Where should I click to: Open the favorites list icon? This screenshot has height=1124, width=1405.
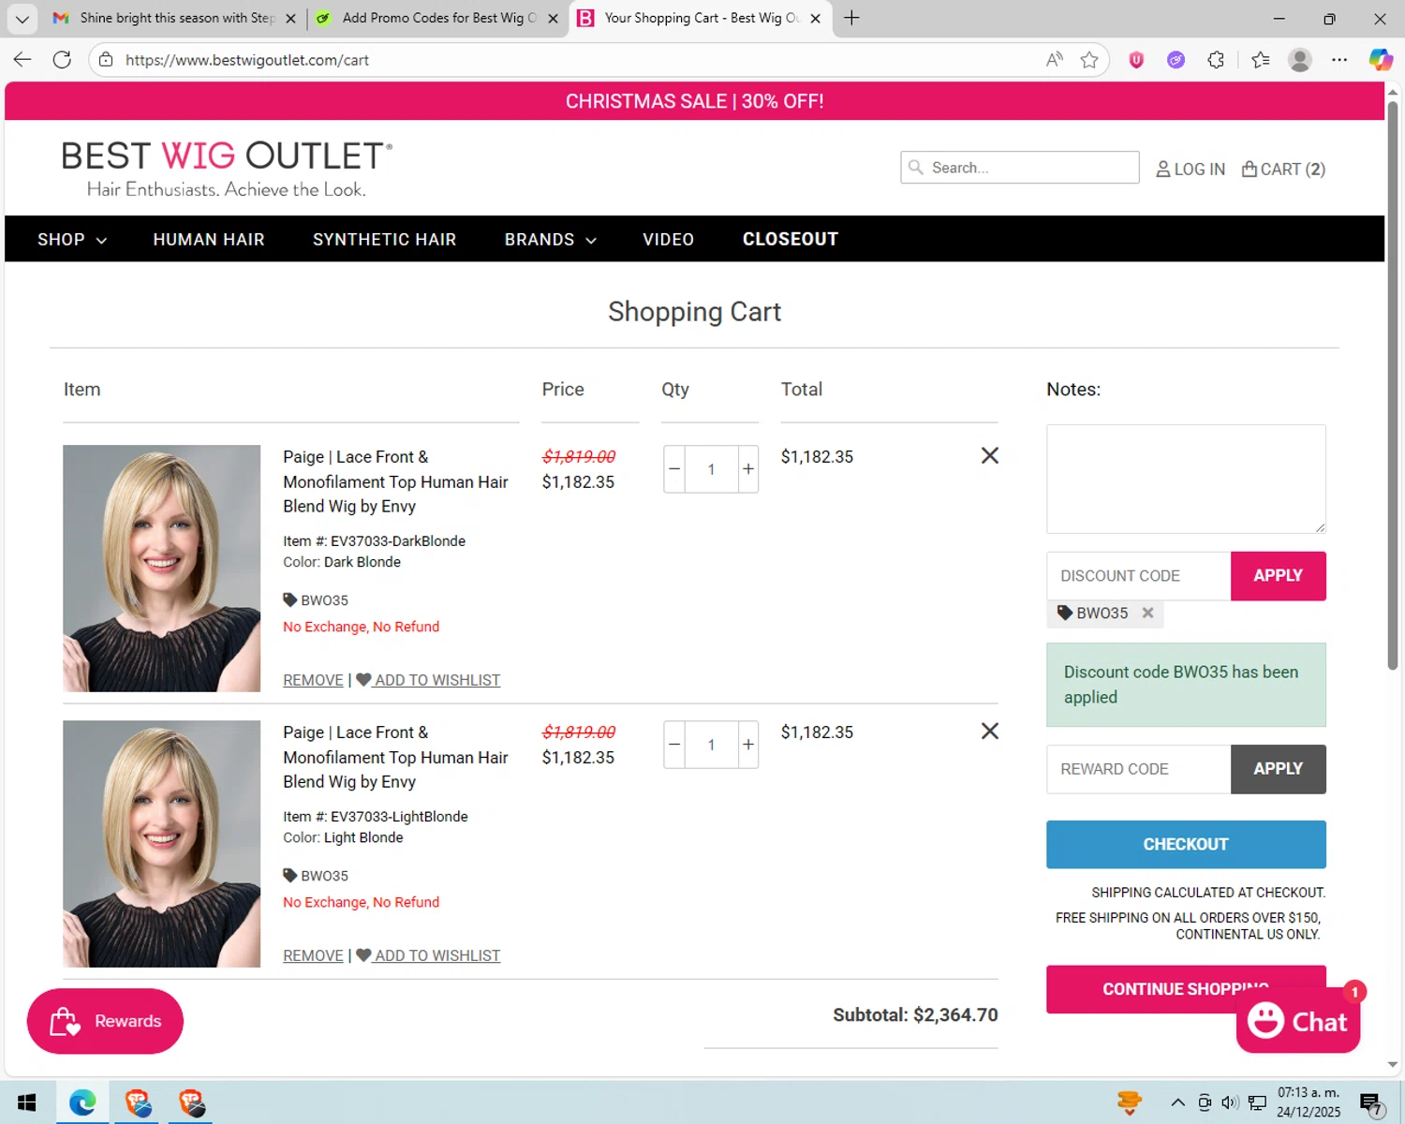1261,60
